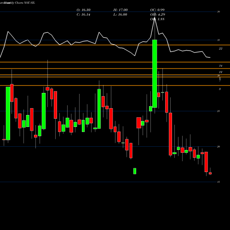Click the "OL: 1.88" readout
This screenshot has width=230, height=230.
point(157,19)
